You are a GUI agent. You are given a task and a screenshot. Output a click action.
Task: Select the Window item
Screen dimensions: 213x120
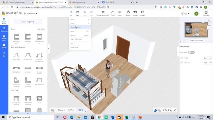28,69
